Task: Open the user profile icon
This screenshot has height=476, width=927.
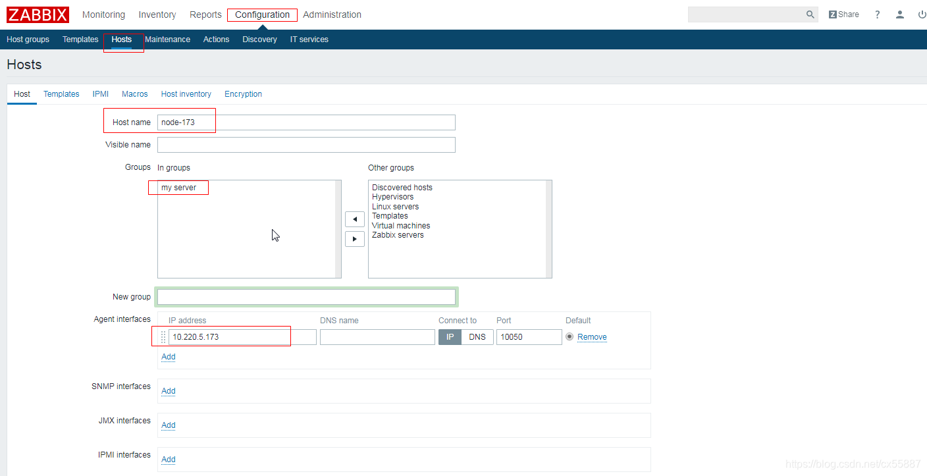Action: click(900, 14)
